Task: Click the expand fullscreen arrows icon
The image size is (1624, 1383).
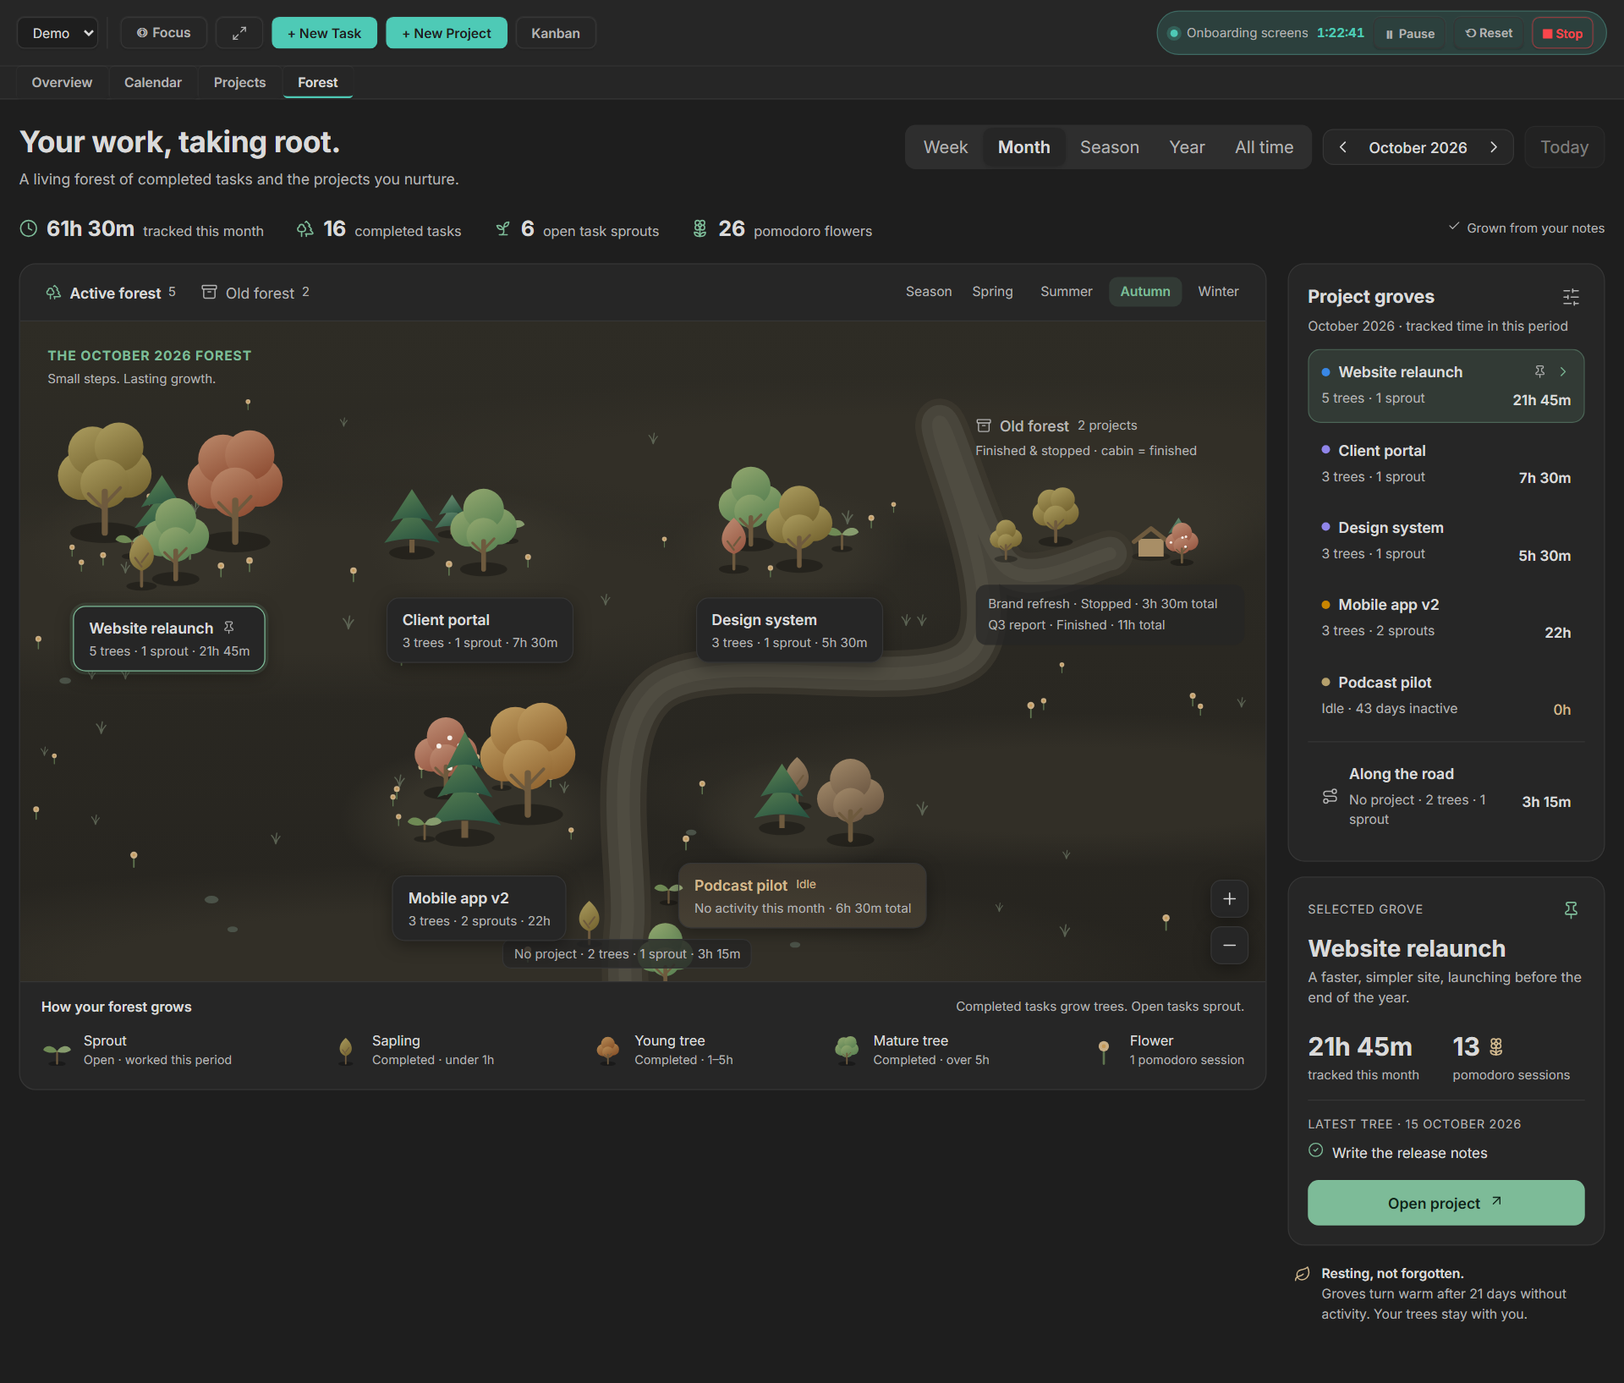Action: coord(239,33)
